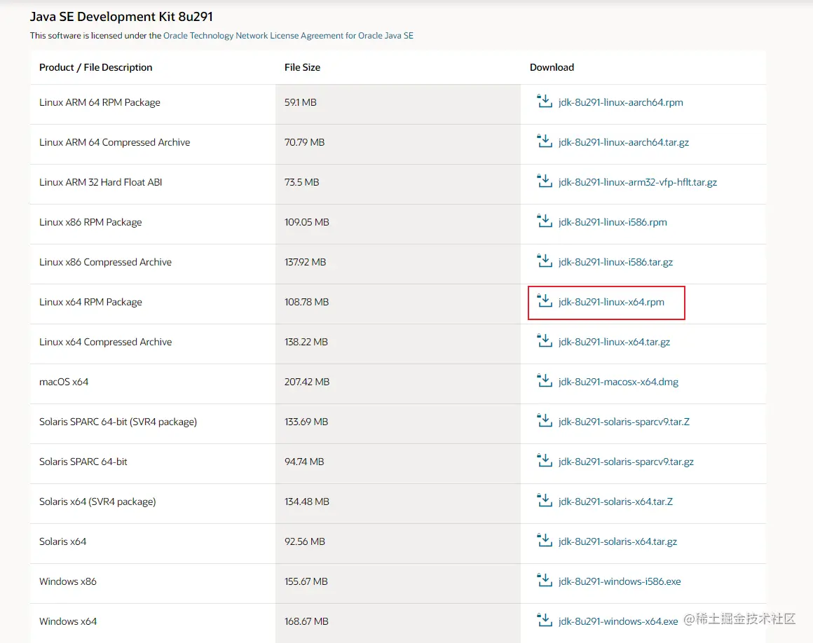This screenshot has width=813, height=643.
Task: Download jdk-8u291-solaris-x64.tar.gz file link
Action: 617,541
